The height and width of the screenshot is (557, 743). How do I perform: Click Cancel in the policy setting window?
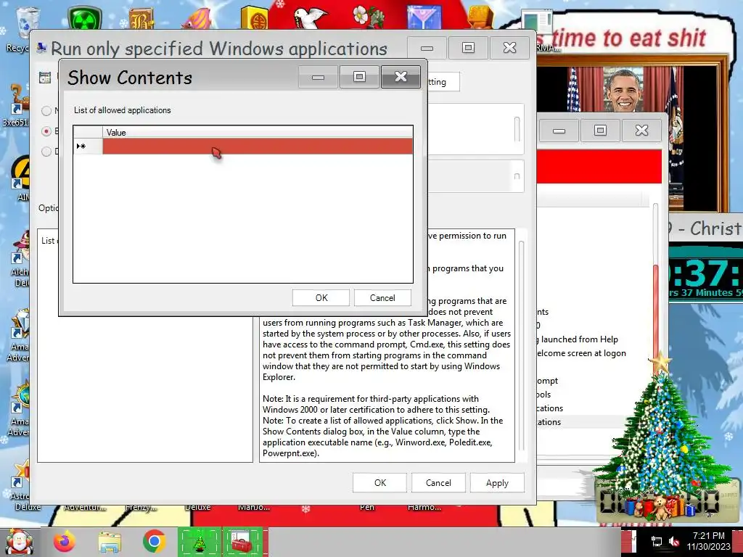[x=438, y=482]
